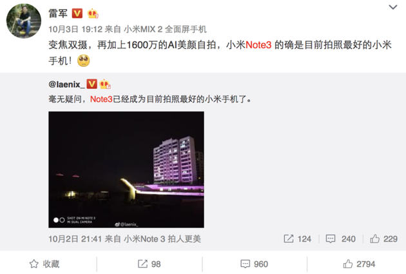
Task: Open 雷军's profile avatar photo
Action: (24, 21)
